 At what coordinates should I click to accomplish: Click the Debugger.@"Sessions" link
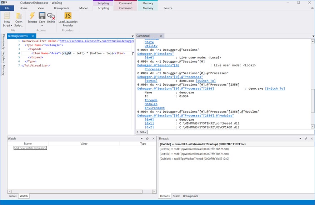click(155, 54)
